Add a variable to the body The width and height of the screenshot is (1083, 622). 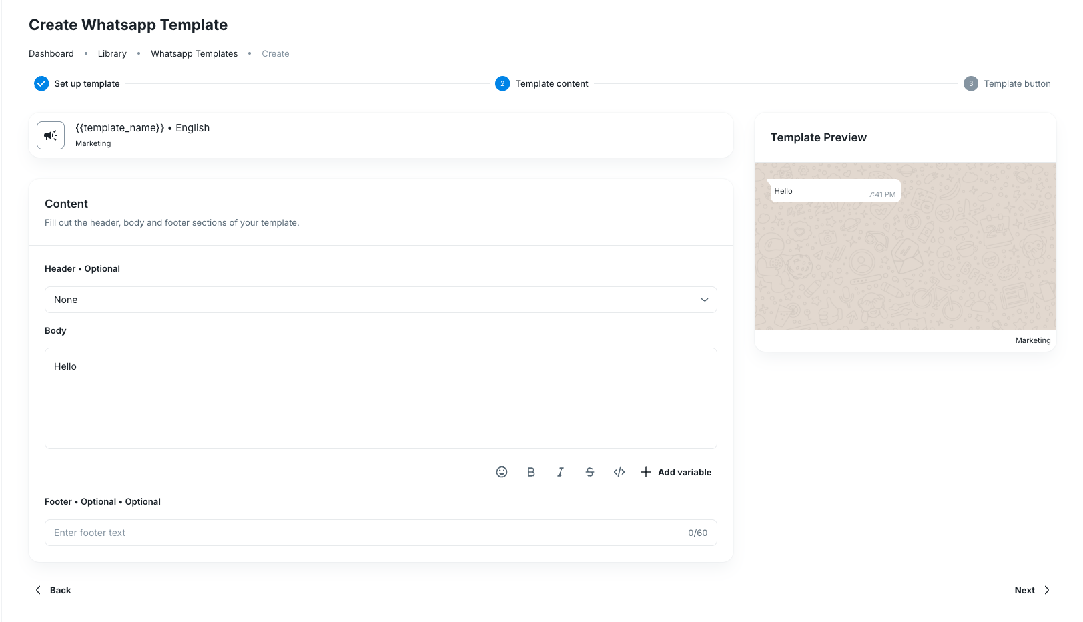pos(676,472)
